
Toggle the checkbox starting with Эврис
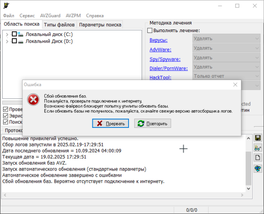pyautogui.click(x=6, y=116)
